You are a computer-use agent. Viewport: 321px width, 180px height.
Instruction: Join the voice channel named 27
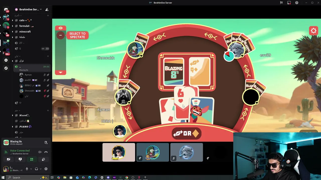click(x=31, y=43)
